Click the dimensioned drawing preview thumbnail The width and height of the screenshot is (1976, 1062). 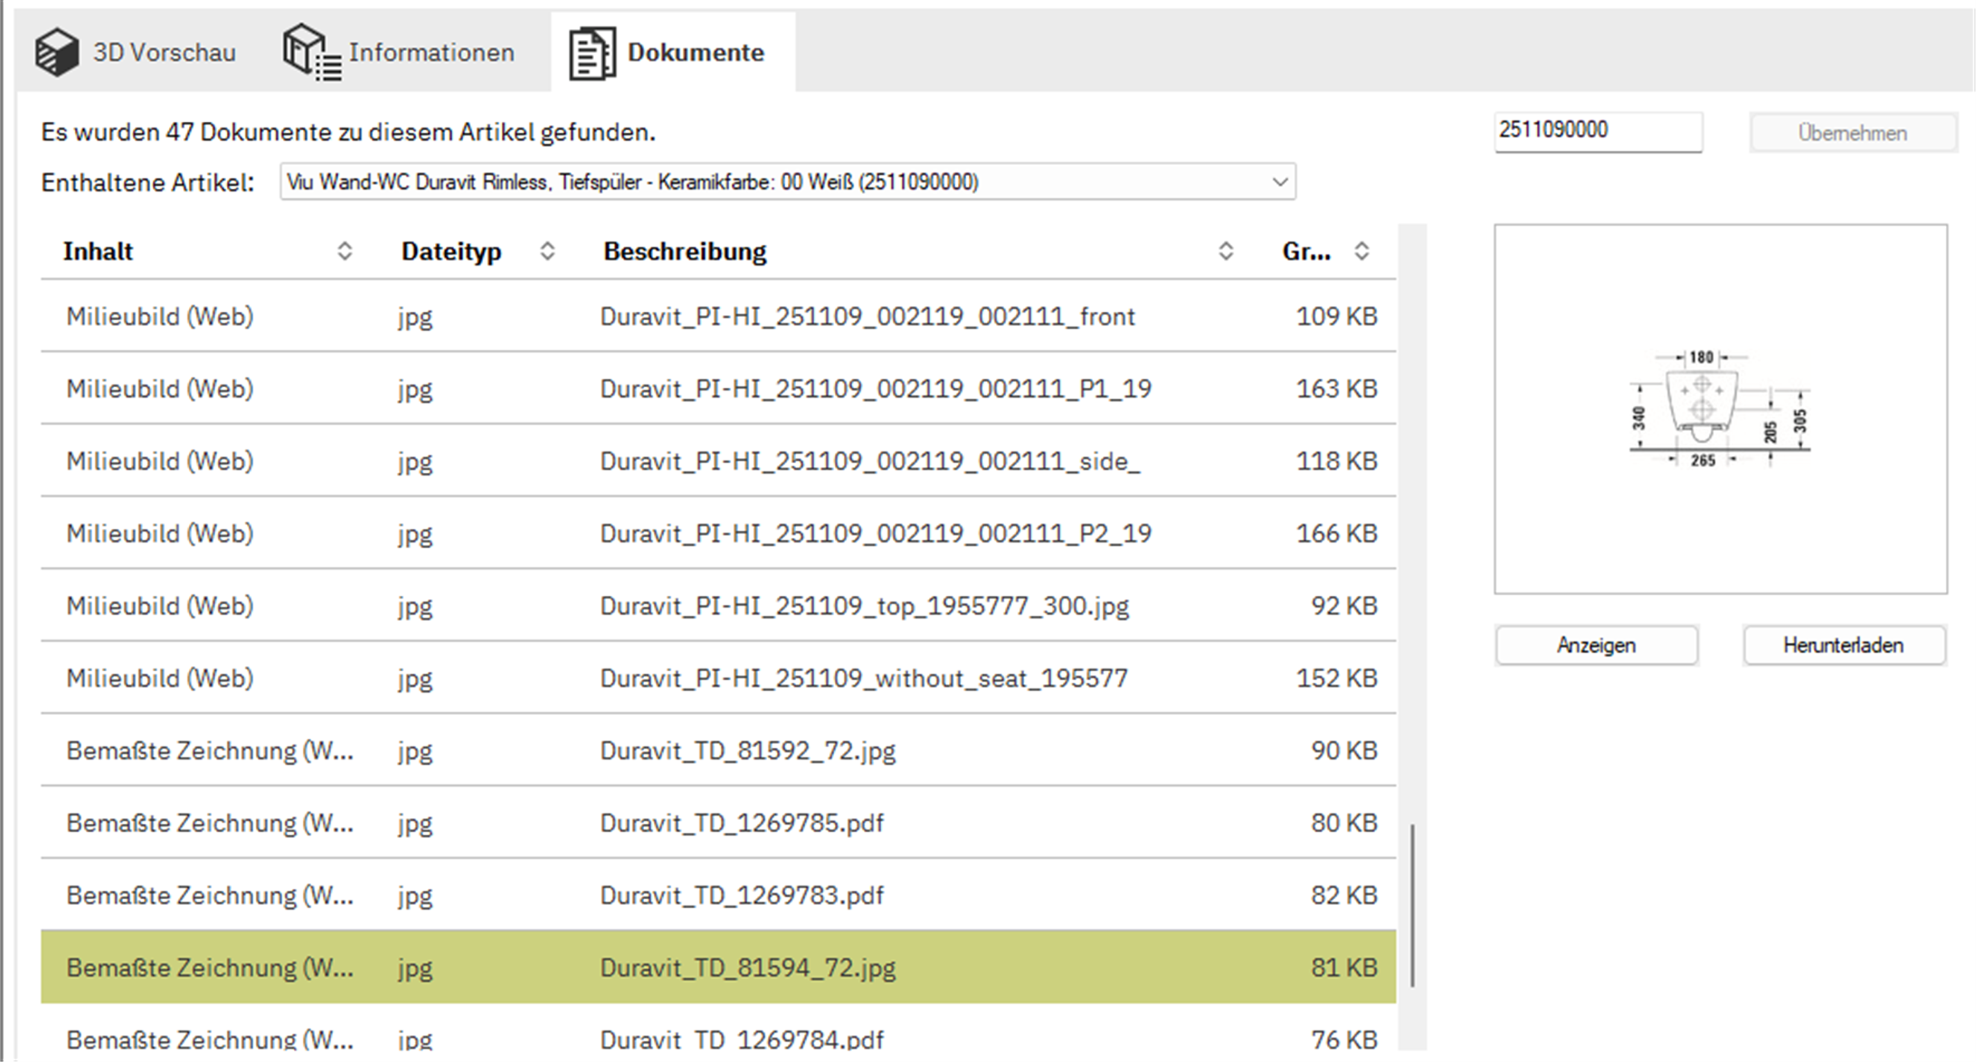1720,409
